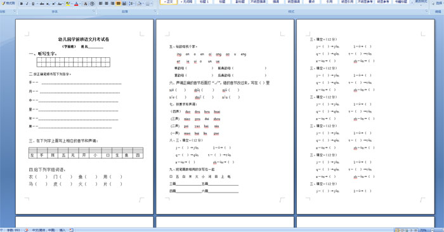
Task: Open the text highlight color picker
Action: pyautogui.click(x=69, y=4)
